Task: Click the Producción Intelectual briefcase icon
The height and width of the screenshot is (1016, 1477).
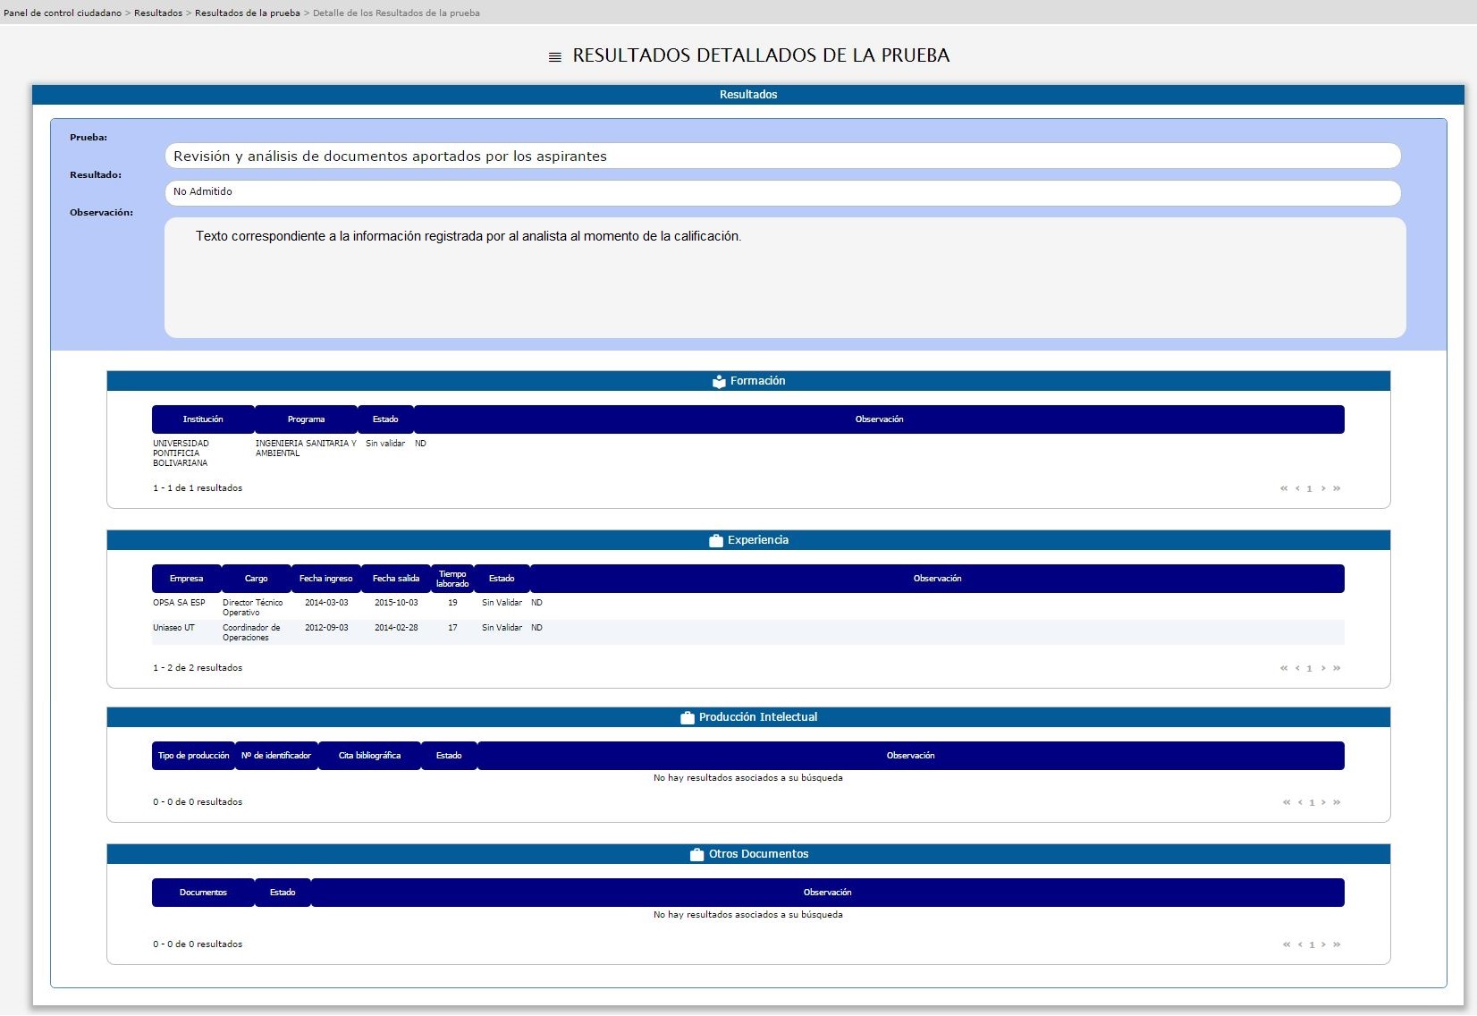Action: 687,718
